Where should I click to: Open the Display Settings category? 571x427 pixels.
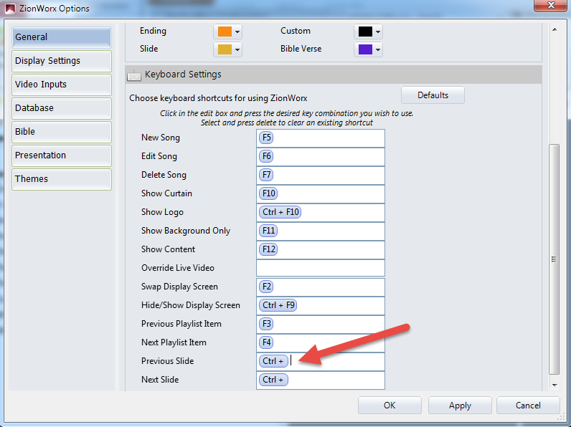(x=62, y=61)
